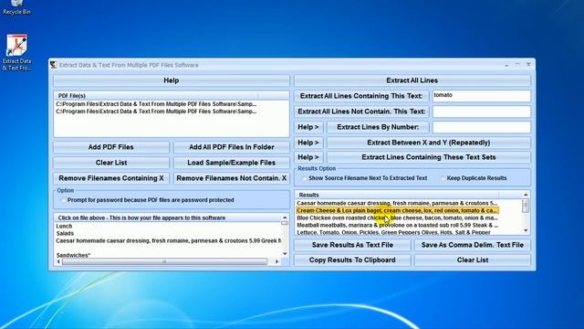This screenshot has width=584, height=329.
Task: Click Extract Lines Containing These Text Sets
Action: [x=429, y=157]
